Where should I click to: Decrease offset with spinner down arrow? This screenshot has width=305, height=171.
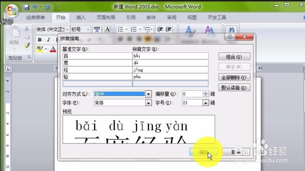[205, 95]
